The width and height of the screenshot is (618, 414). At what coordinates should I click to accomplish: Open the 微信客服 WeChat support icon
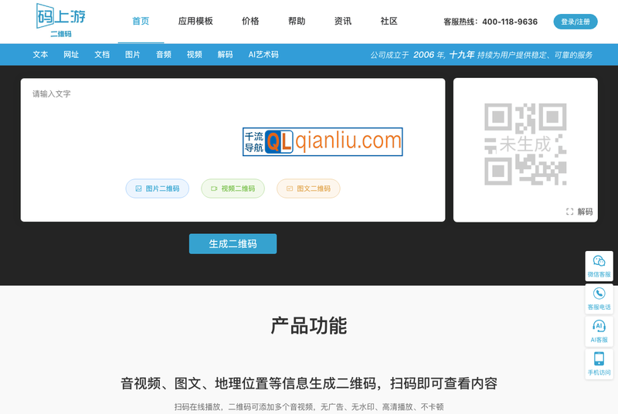pyautogui.click(x=599, y=266)
